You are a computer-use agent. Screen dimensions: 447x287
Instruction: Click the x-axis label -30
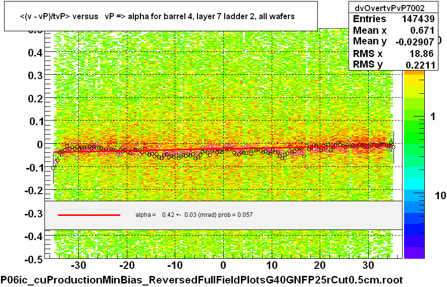click(78, 265)
